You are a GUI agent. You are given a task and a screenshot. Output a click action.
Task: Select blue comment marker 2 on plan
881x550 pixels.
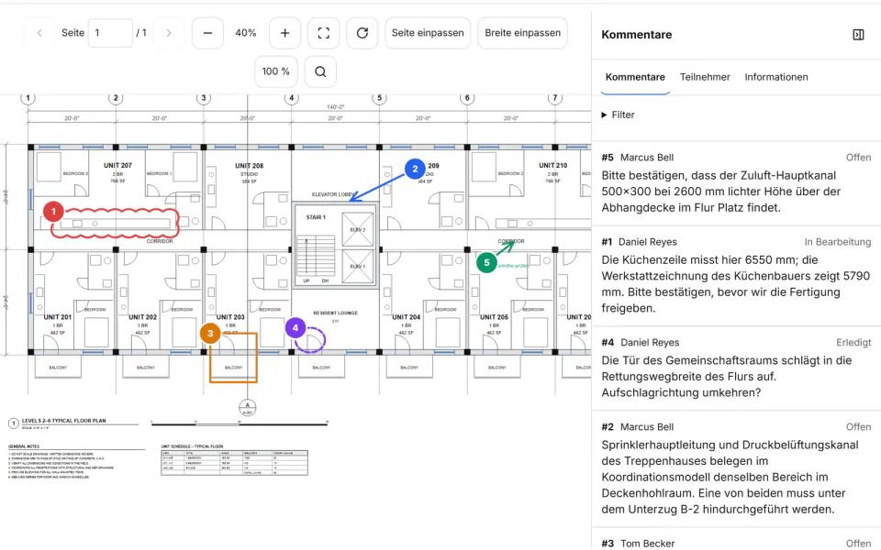pyautogui.click(x=415, y=169)
